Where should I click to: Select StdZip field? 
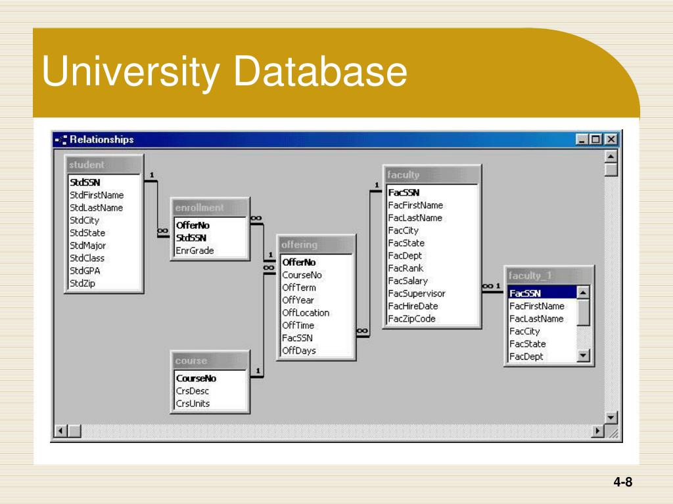(82, 283)
